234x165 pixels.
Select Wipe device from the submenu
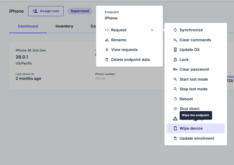(191, 128)
